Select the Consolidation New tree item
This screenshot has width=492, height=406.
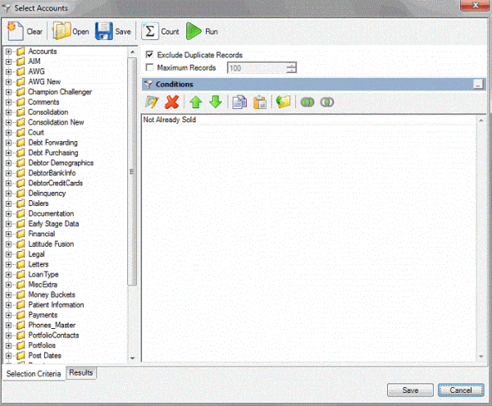(x=56, y=122)
